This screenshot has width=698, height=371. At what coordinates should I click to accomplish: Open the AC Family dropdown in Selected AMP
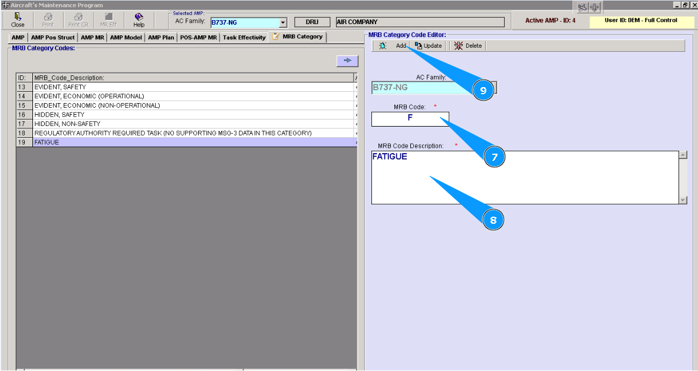(x=283, y=22)
